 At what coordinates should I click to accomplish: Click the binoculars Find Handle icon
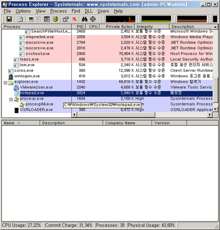[84, 19]
